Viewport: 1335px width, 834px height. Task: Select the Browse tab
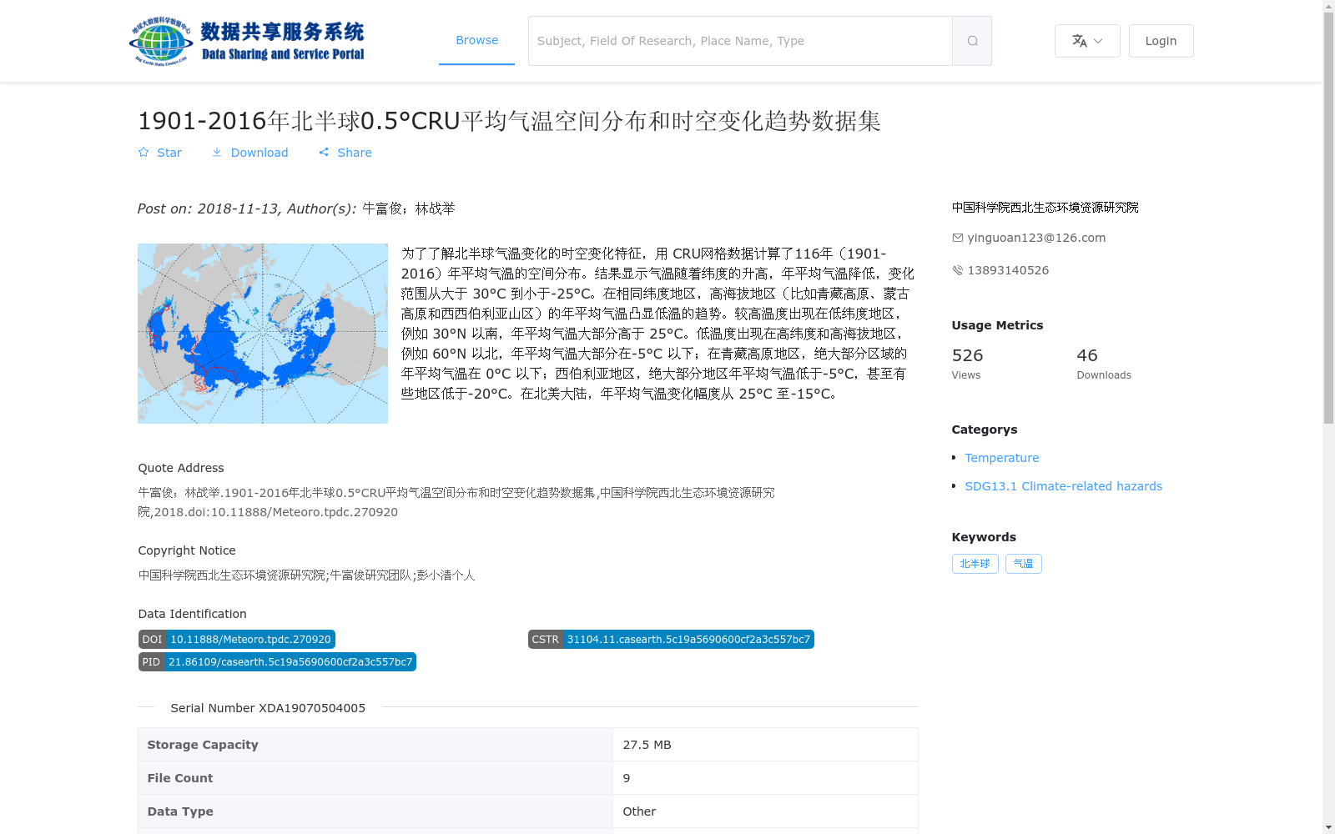click(476, 40)
